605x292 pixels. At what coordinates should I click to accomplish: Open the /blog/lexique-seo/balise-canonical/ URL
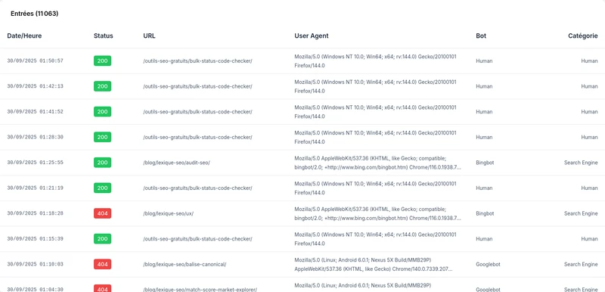click(x=185, y=264)
